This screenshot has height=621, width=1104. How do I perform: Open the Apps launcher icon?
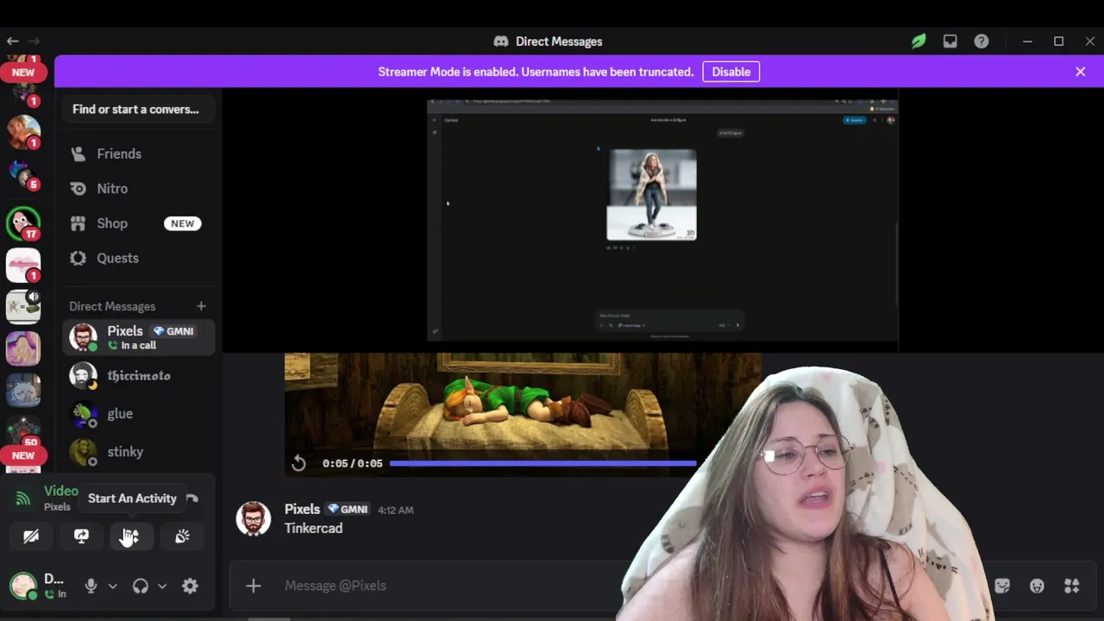click(1072, 586)
